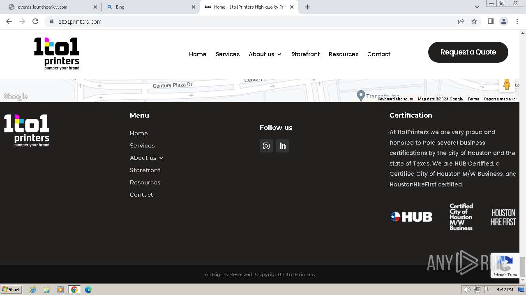The width and height of the screenshot is (526, 295).
Task: Click the Transafe map pin marker
Action: tap(361, 95)
